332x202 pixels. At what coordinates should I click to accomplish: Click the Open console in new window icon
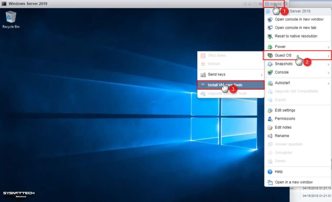[x=270, y=19]
